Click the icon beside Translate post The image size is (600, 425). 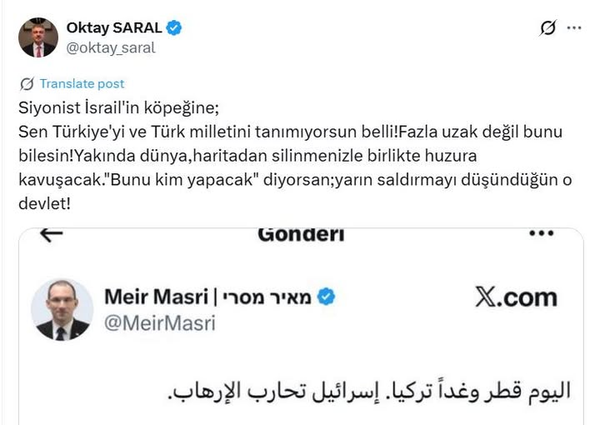27,83
